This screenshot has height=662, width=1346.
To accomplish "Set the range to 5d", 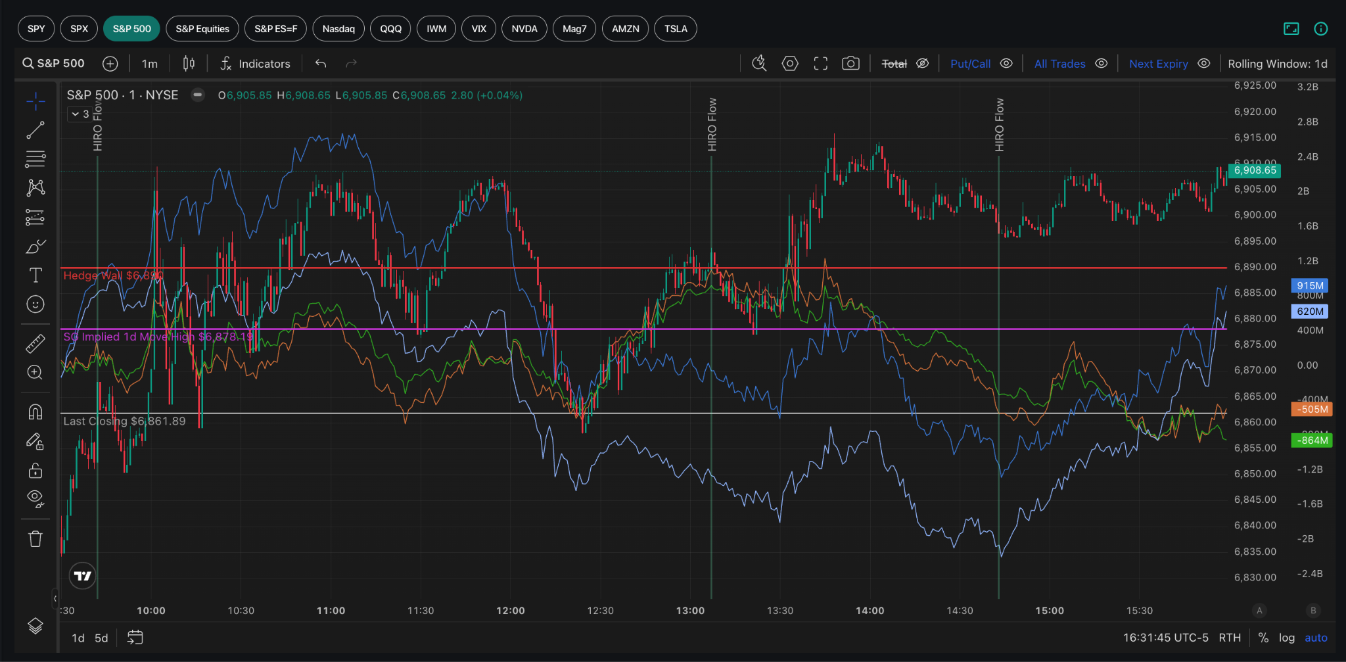I will 101,638.
